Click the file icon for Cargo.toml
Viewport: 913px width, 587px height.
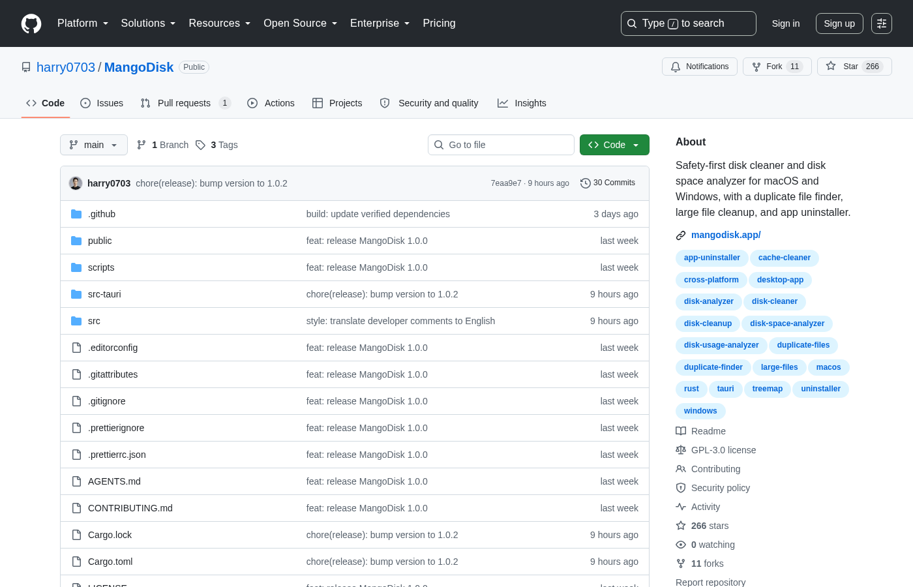(76, 562)
